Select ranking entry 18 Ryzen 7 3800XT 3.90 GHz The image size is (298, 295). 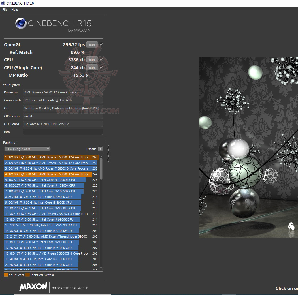51,253
